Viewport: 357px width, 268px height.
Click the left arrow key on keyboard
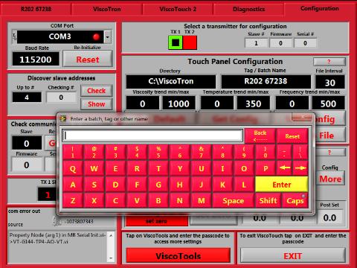[x=285, y=168]
